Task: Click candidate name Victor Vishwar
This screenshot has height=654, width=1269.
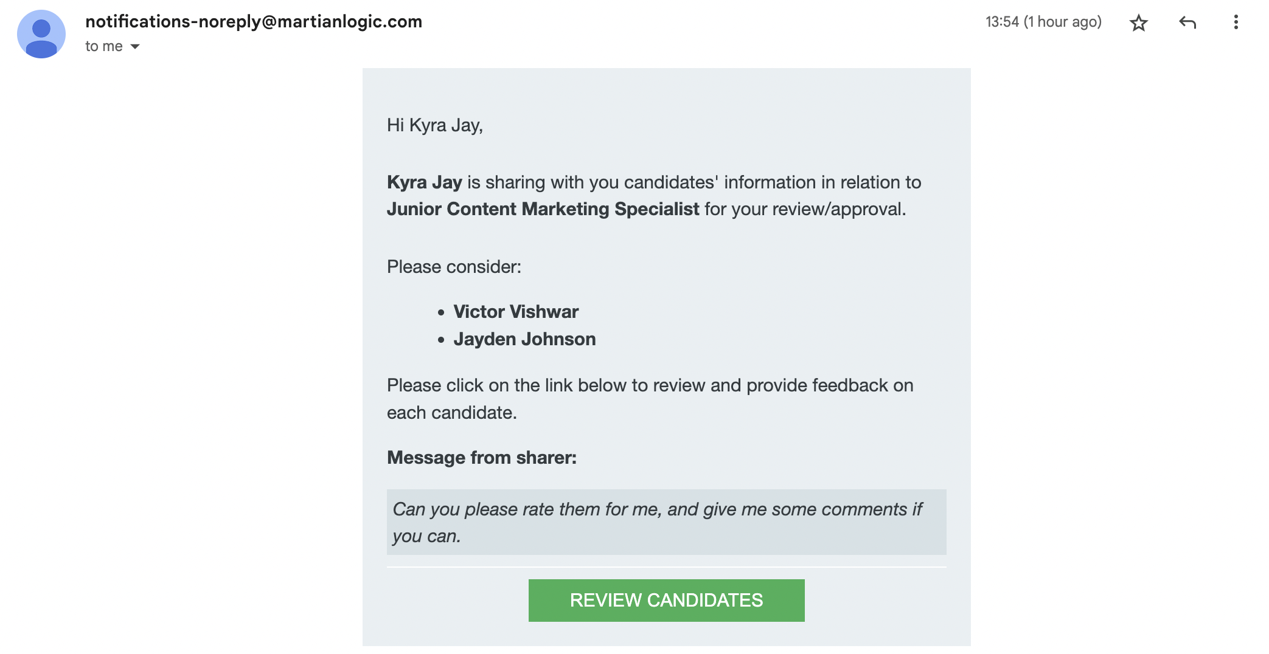Action: tap(516, 312)
